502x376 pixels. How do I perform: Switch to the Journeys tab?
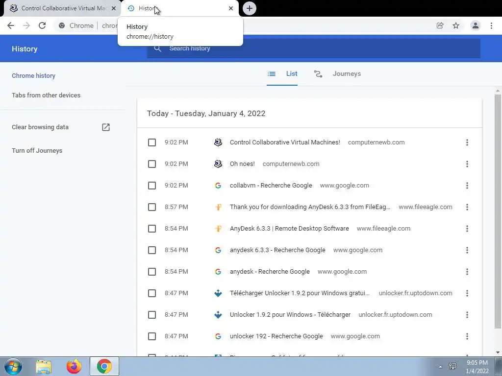tap(337, 74)
